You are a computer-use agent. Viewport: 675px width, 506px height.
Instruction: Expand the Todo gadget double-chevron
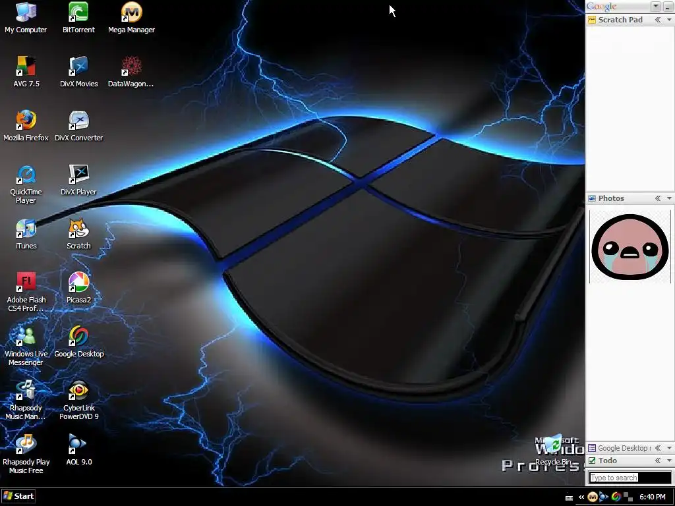[x=658, y=461]
